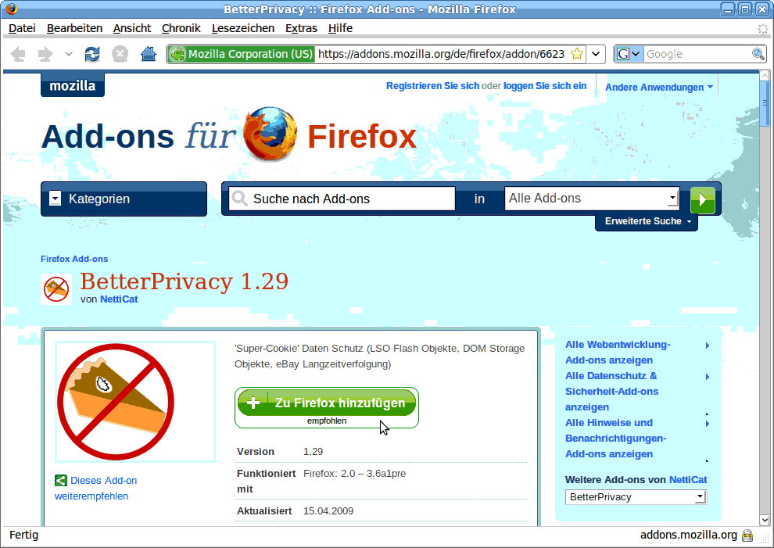
Task: Click the green share icon beside Dieses Add-on
Action: (61, 480)
